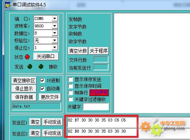190x140 pixels.
Task: Click the 关键字 keyword input field
Action: (96, 106)
